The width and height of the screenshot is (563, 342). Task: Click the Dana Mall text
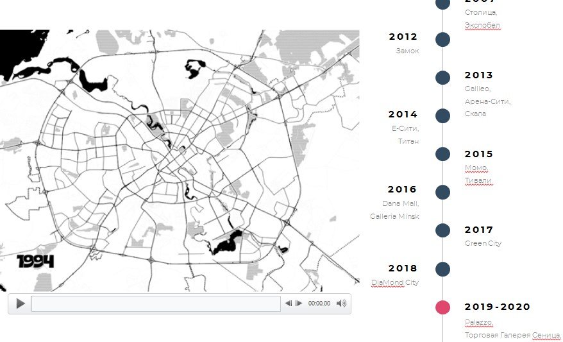401,203
